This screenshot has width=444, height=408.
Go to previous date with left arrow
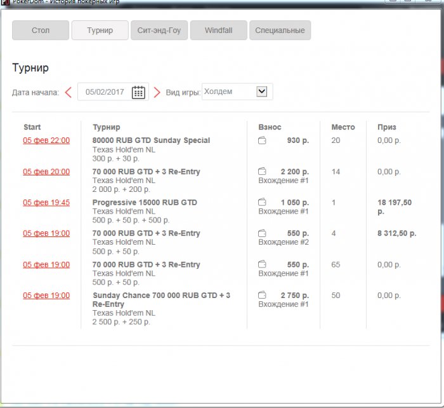tap(68, 92)
